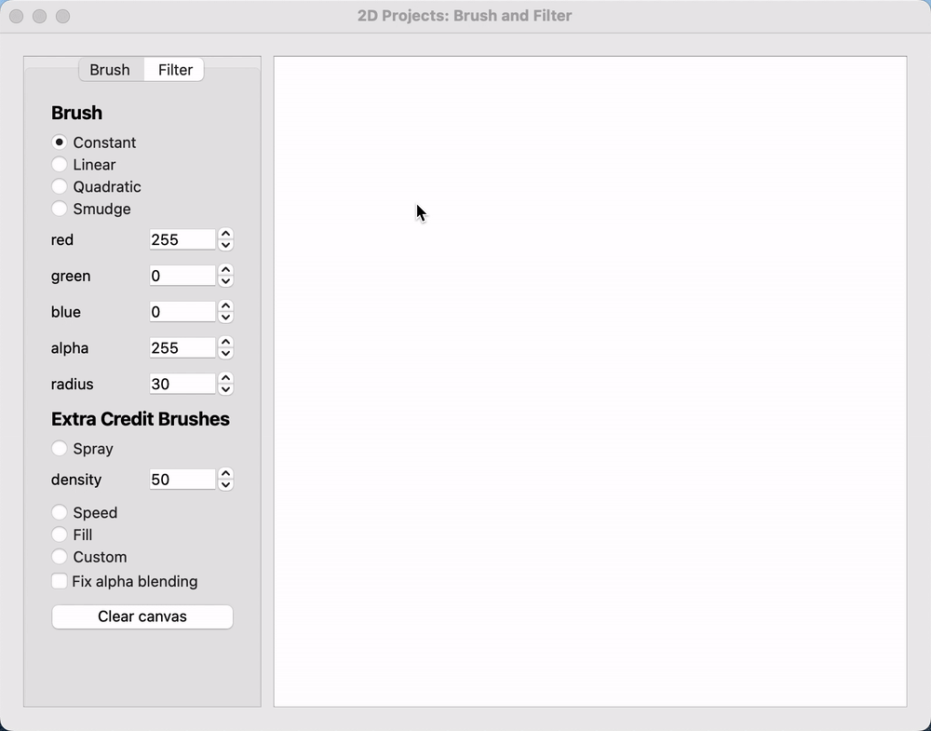The width and height of the screenshot is (931, 731).
Task: Increase alpha value with up arrow
Action: 225,343
